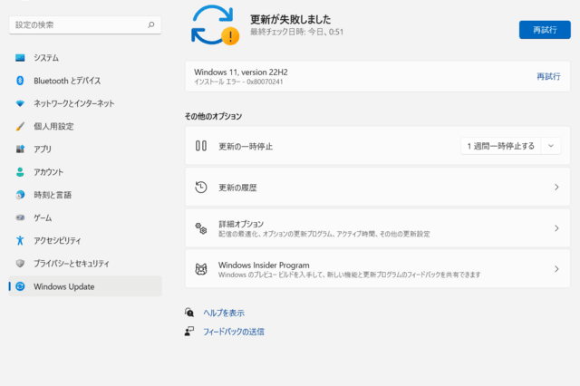This screenshot has height=386, width=580.
Task: Click the システム monitor icon in sidebar
Action: (x=20, y=58)
